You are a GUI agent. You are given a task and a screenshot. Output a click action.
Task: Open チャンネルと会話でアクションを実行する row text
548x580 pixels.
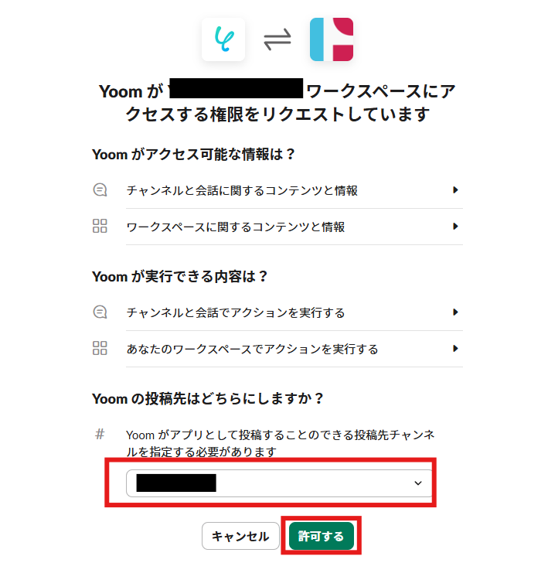pos(236,312)
